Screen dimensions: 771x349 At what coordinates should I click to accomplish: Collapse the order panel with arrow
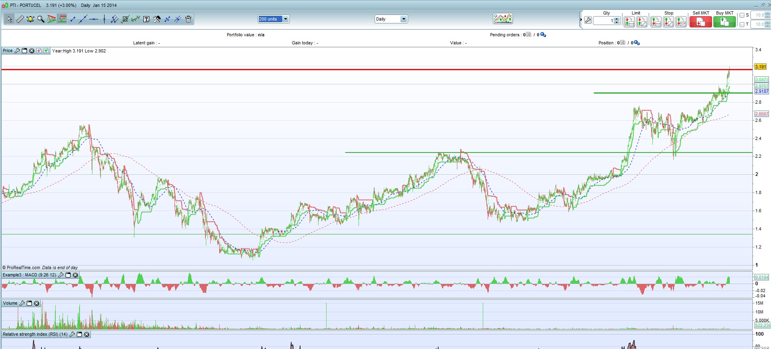click(x=581, y=19)
